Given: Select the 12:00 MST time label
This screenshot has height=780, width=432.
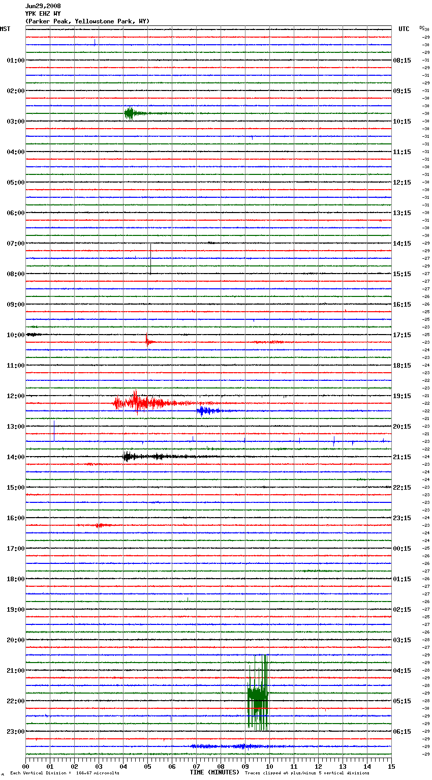Looking at the screenshot, I should click(15, 396).
